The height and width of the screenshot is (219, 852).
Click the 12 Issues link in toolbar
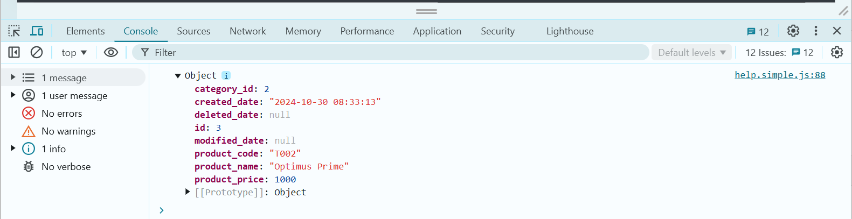779,53
